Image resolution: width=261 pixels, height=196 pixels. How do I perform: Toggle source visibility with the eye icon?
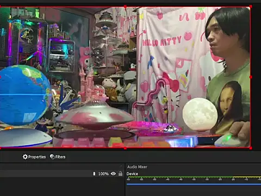point(113,174)
